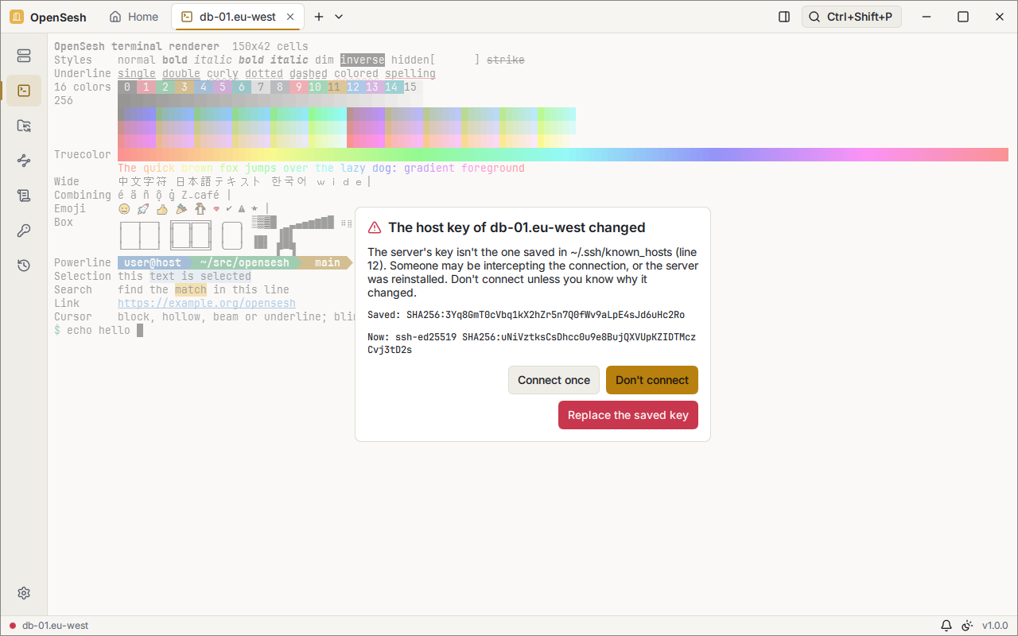Screen dimensions: 1018x636
Task: Click the notifications bell in the status bar
Action: coord(946,626)
